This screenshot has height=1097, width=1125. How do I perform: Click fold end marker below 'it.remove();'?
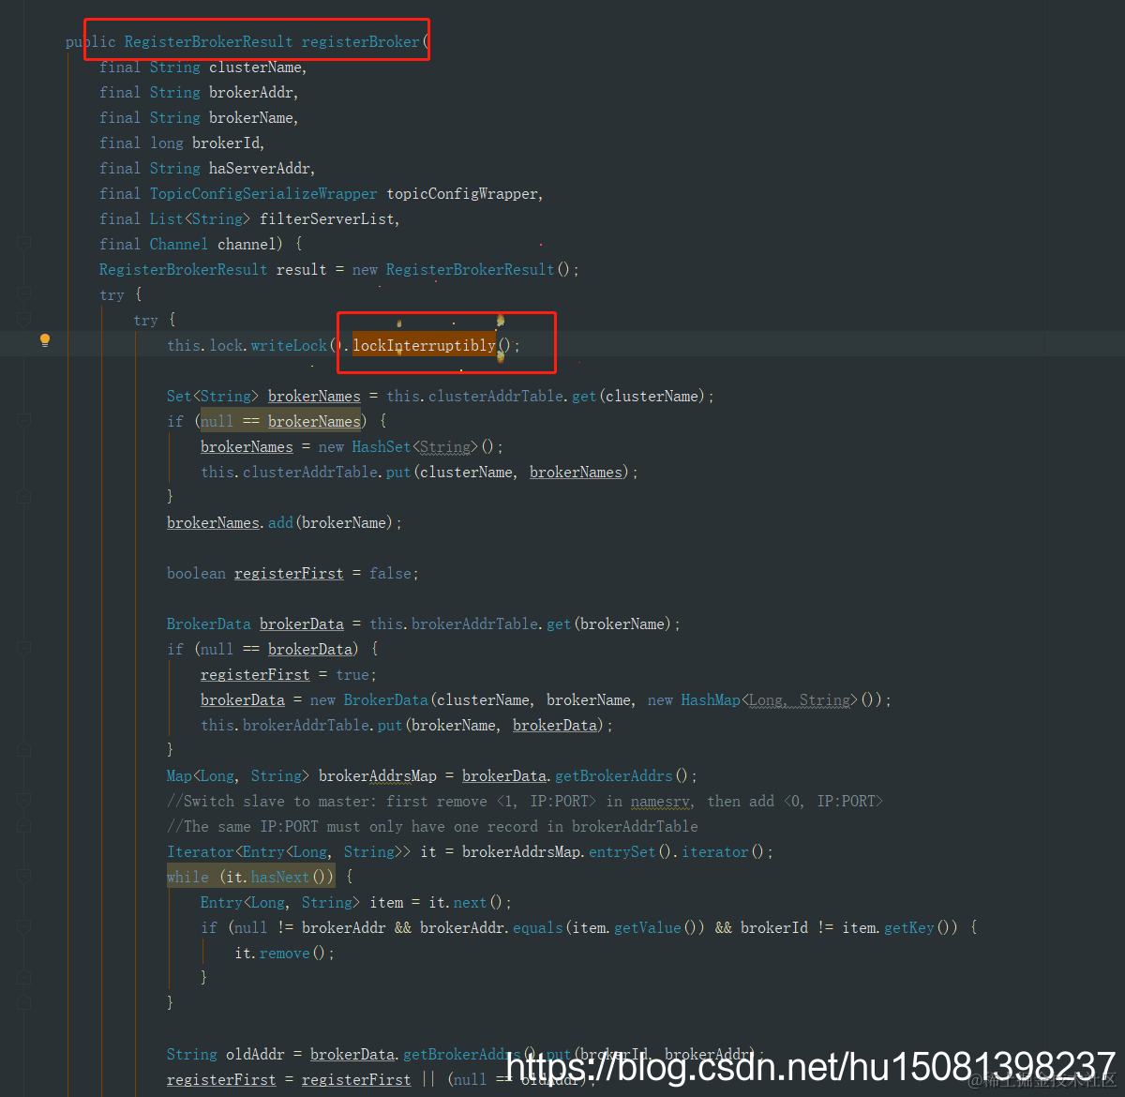point(25,978)
